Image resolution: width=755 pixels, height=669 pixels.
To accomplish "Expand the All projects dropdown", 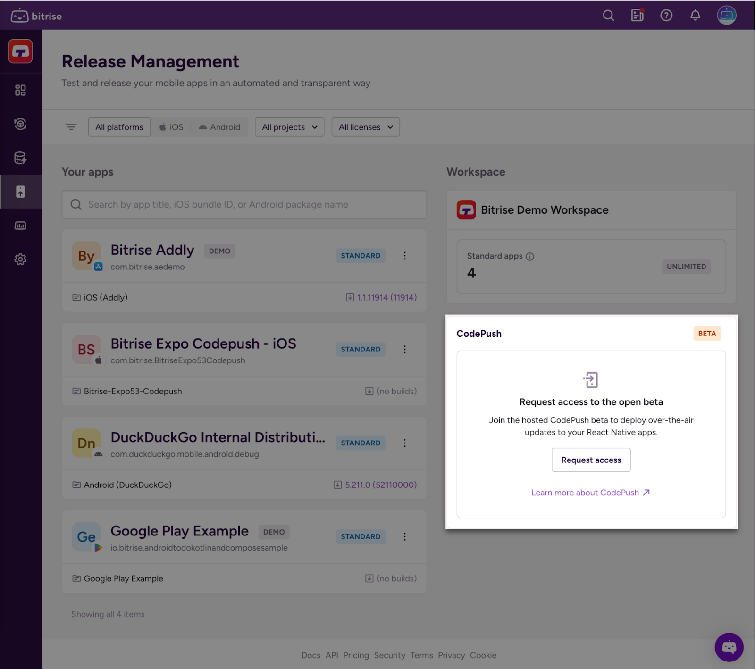I will (290, 127).
